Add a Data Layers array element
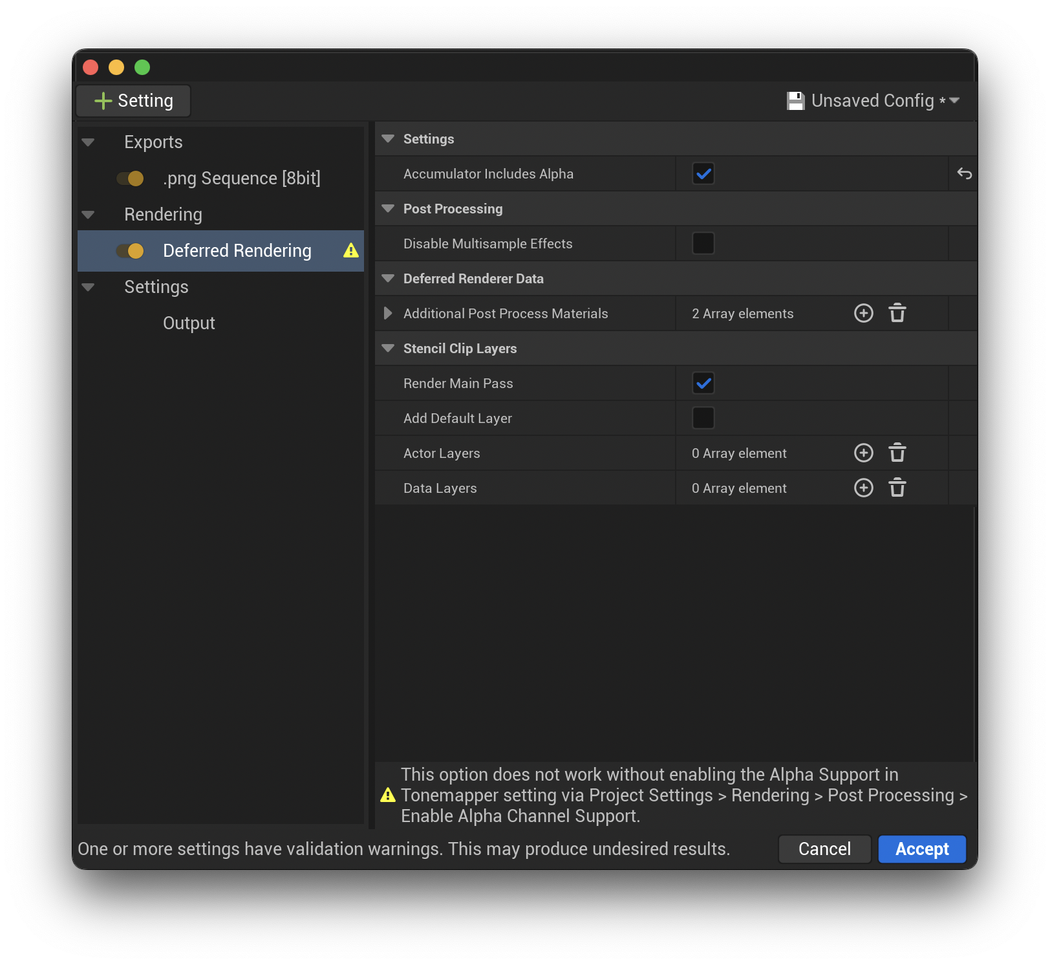 tap(863, 488)
